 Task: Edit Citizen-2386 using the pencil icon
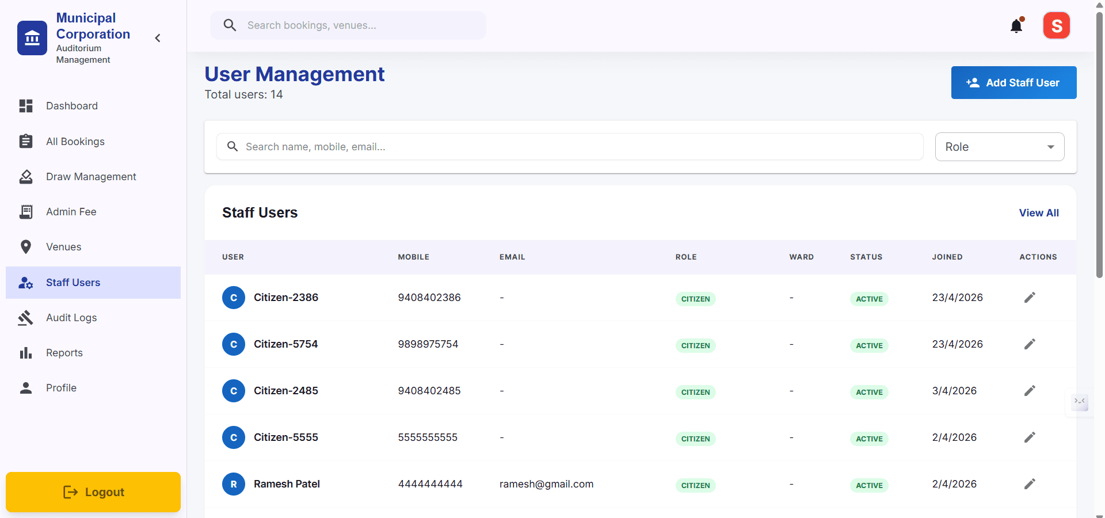[x=1030, y=298]
